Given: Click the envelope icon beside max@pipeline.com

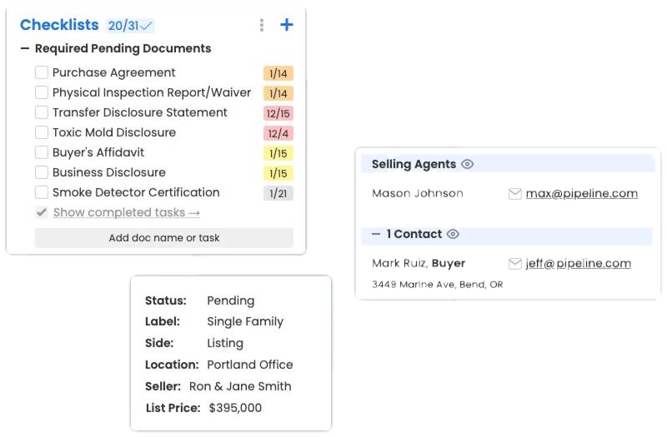Looking at the screenshot, I should tap(515, 194).
